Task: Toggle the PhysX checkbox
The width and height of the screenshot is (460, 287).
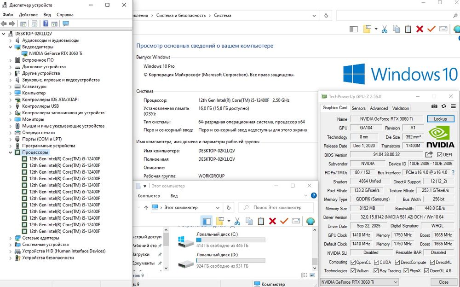Action: [x=406, y=270]
